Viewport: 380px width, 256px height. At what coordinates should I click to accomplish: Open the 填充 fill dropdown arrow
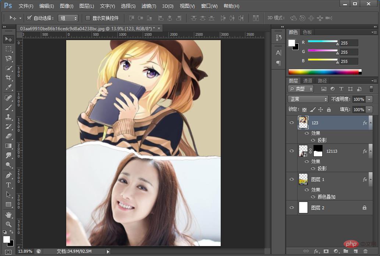coord(369,110)
